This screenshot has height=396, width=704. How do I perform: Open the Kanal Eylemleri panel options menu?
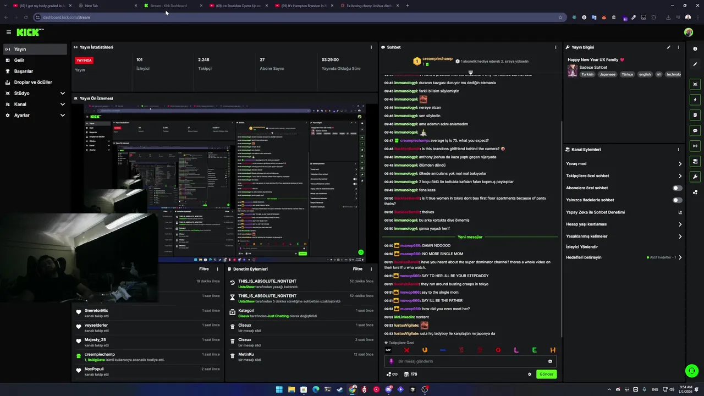point(678,150)
